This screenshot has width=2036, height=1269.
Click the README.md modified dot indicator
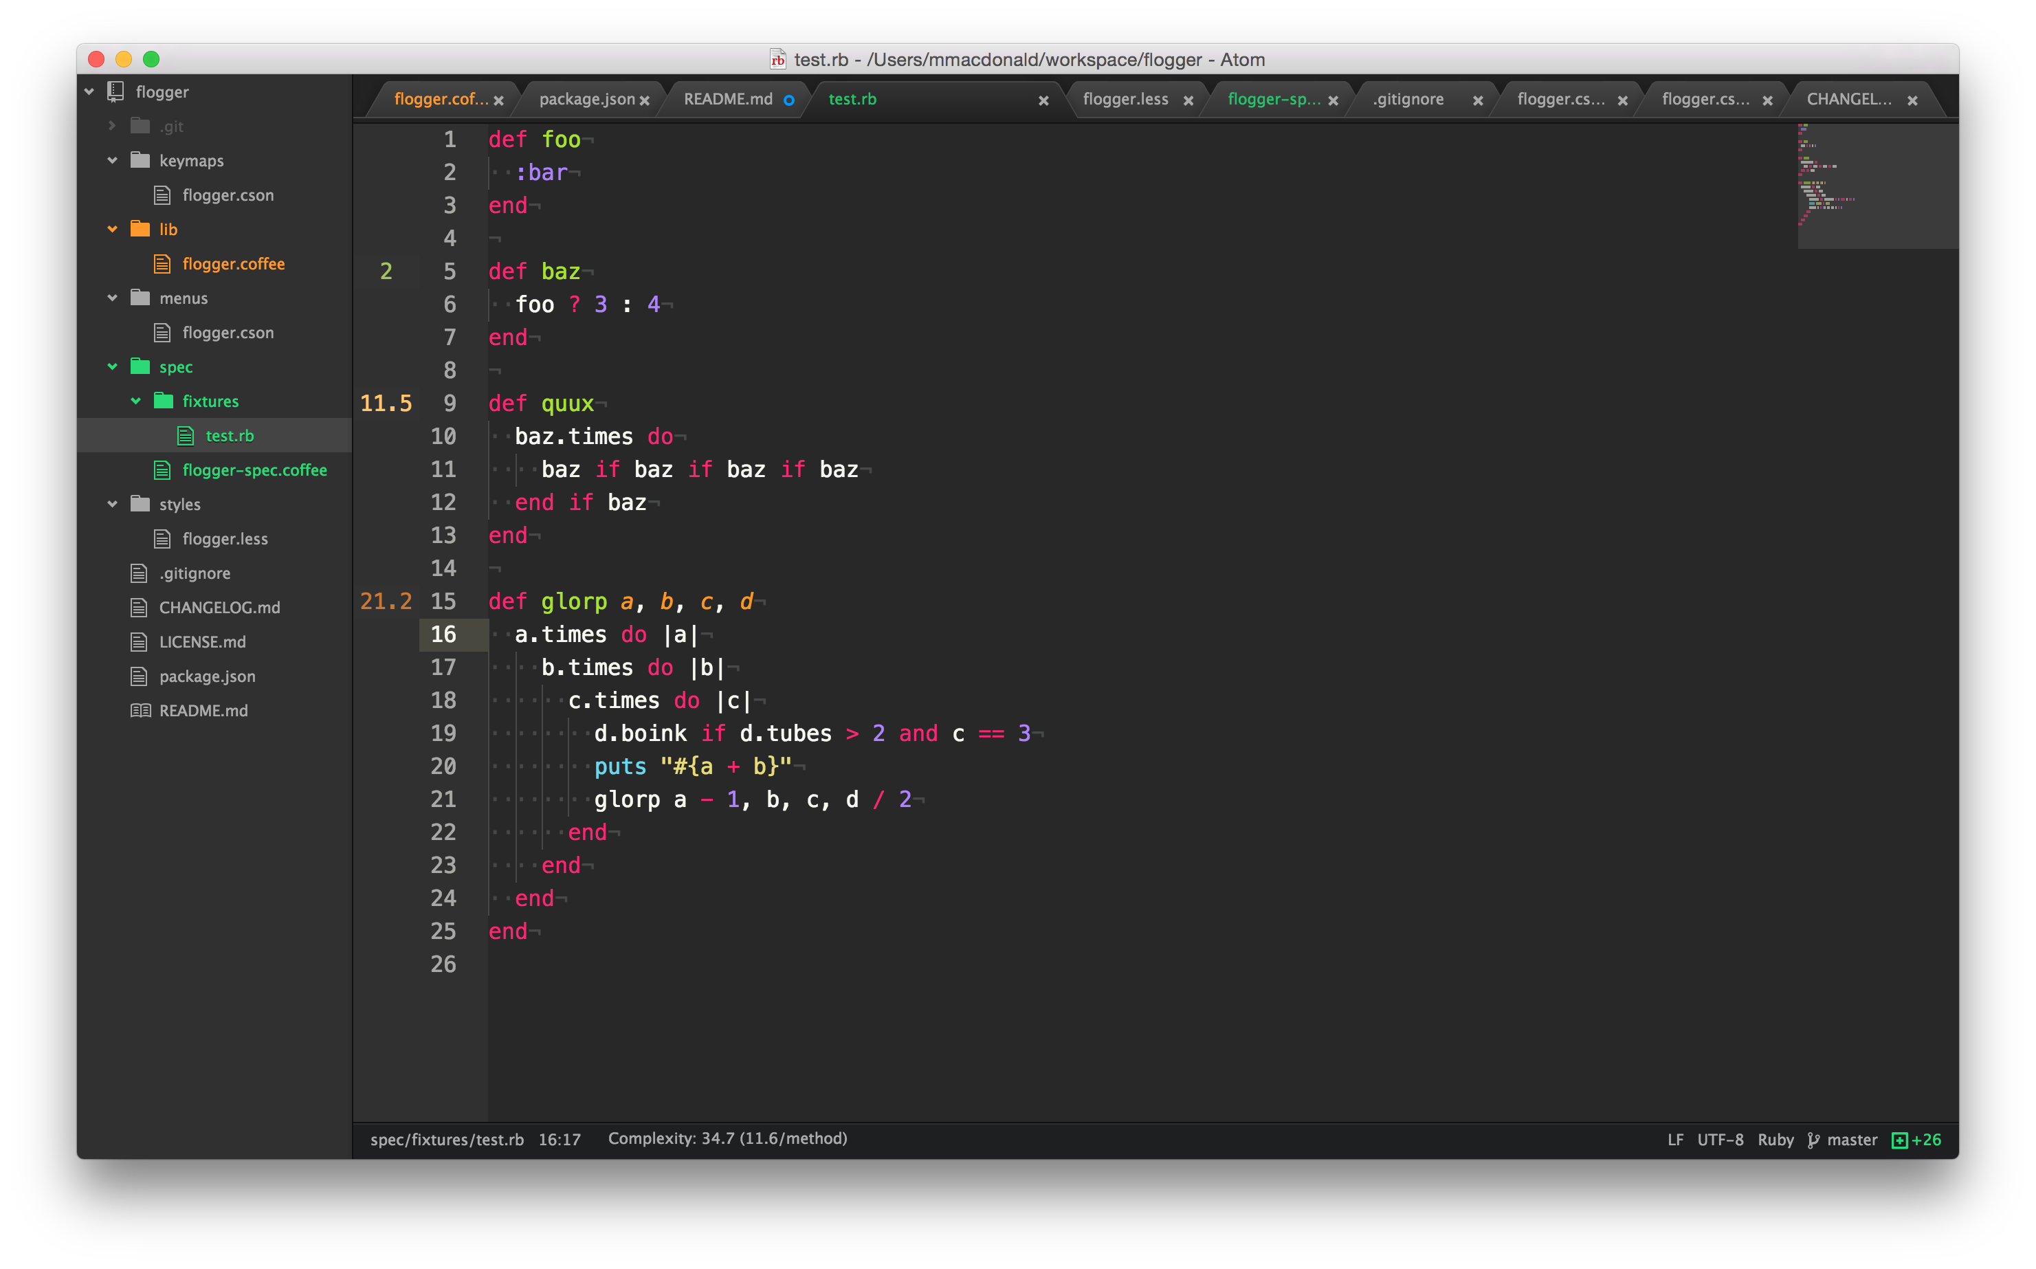(789, 100)
